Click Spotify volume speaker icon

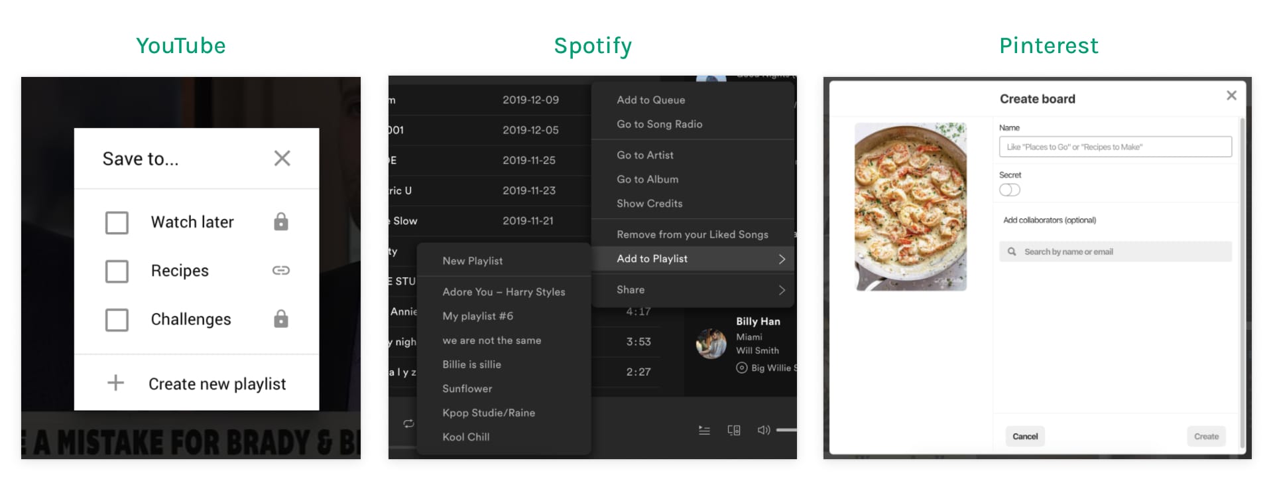[x=764, y=430]
